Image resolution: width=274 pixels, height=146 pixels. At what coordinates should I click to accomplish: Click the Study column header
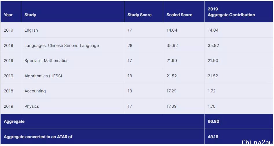click(30, 15)
